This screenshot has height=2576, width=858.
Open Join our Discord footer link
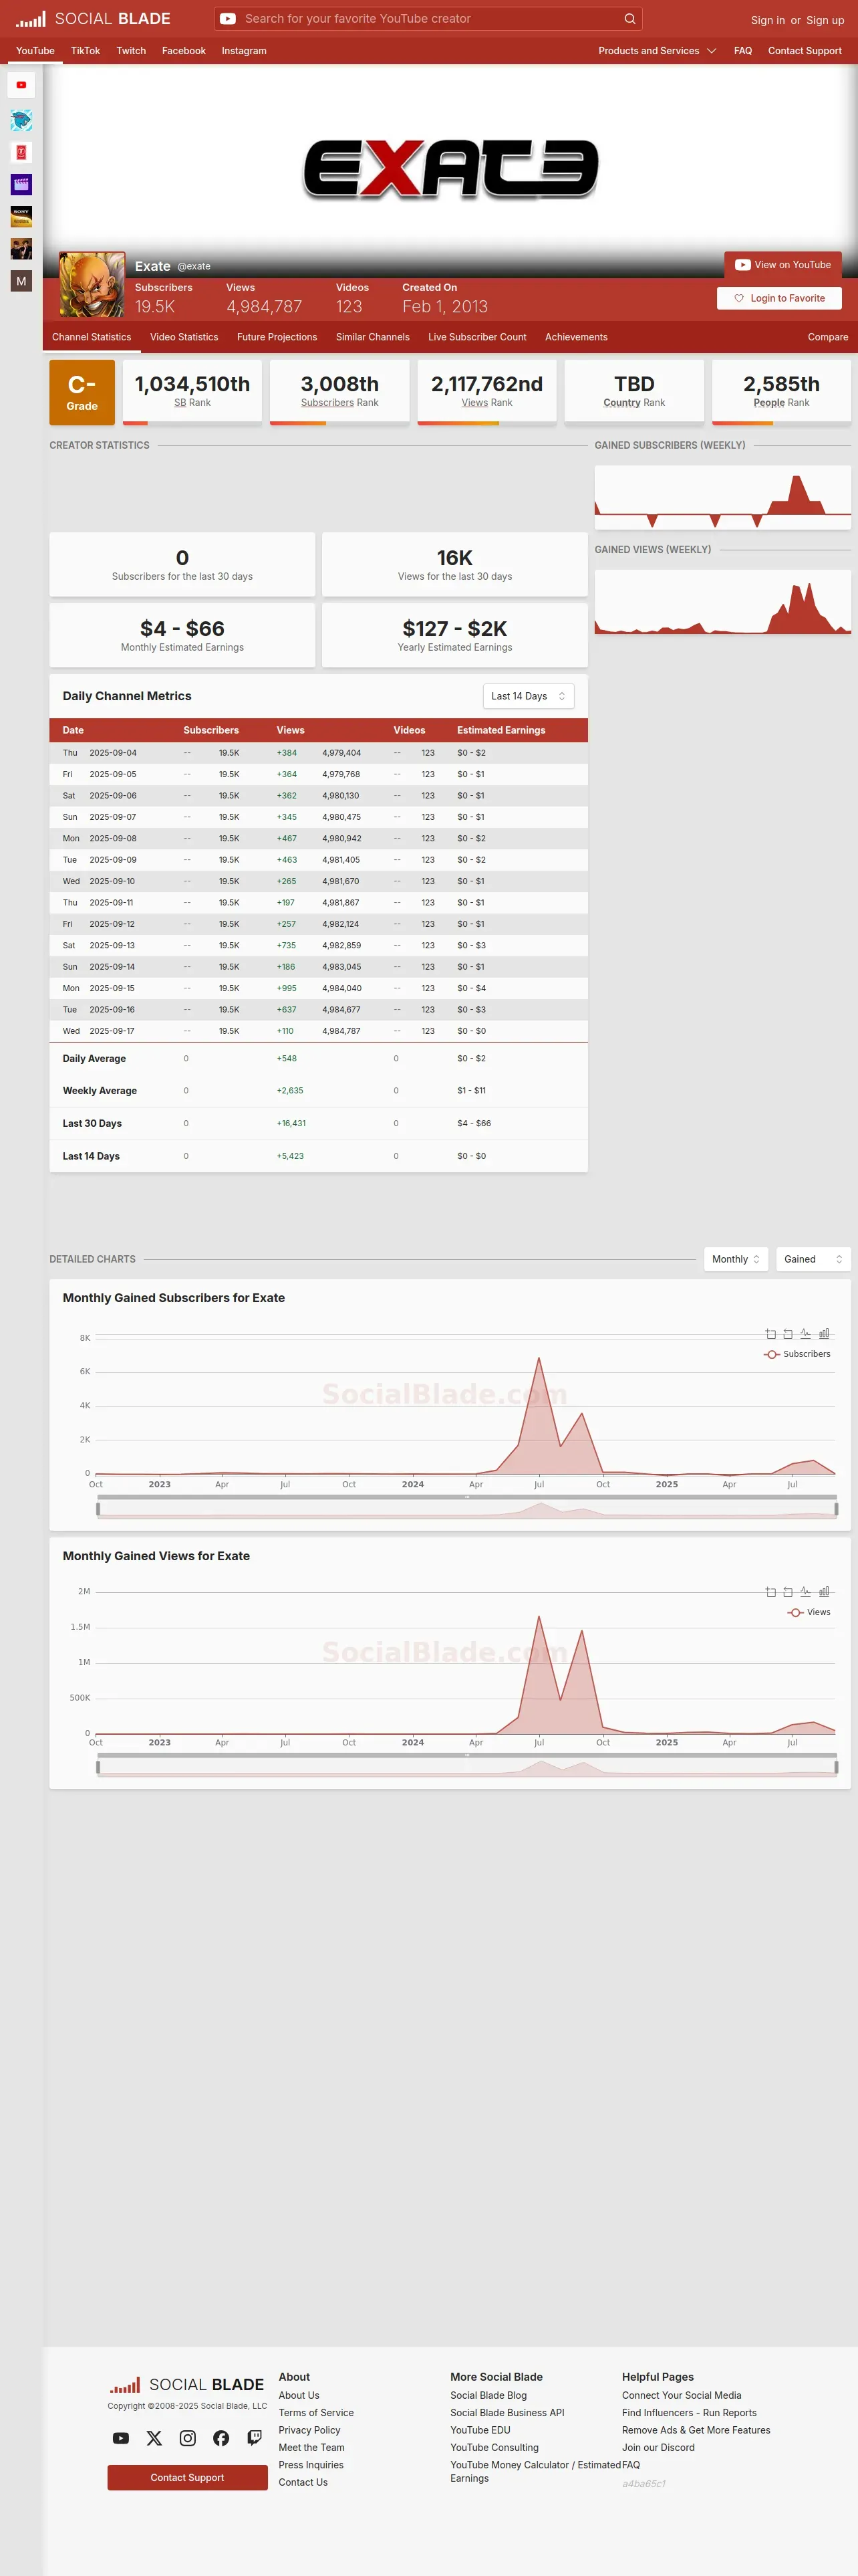[x=658, y=2448]
